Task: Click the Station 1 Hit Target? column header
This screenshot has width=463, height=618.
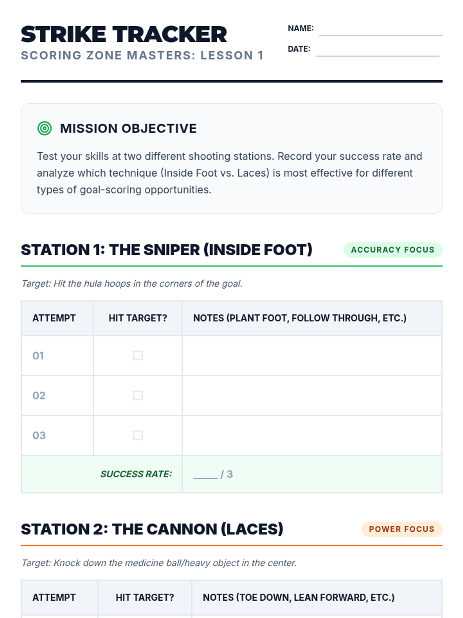Action: coord(138,318)
